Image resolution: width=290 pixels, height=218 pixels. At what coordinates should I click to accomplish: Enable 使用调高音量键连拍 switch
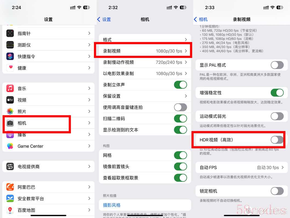(180, 107)
